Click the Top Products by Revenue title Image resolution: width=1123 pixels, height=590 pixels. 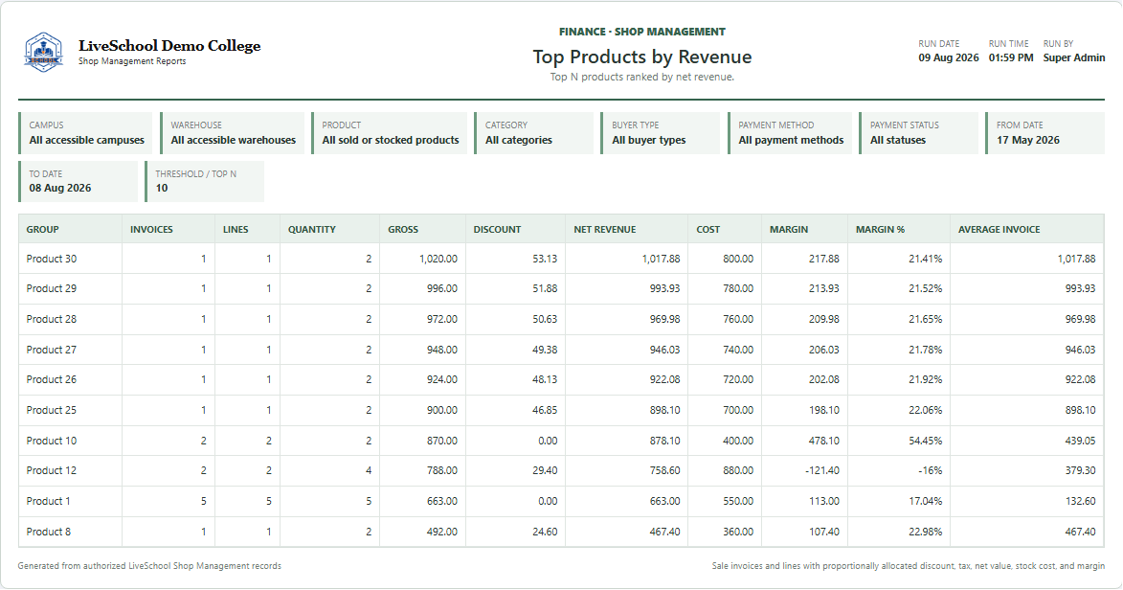click(642, 57)
